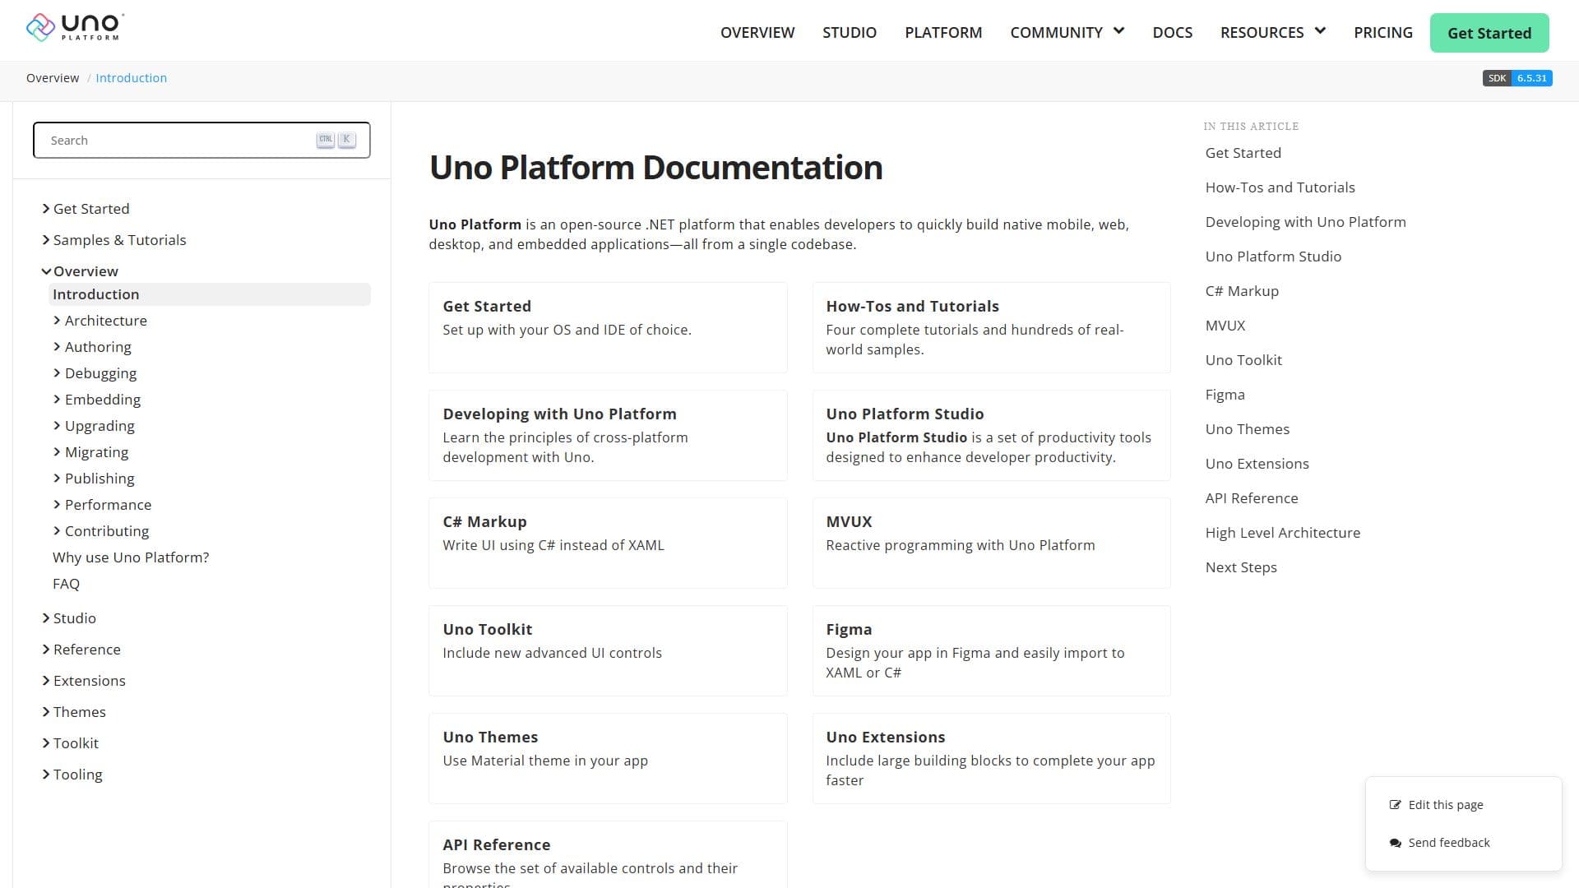Expand the Authoring sub-item
This screenshot has width=1579, height=888.
coord(57,347)
